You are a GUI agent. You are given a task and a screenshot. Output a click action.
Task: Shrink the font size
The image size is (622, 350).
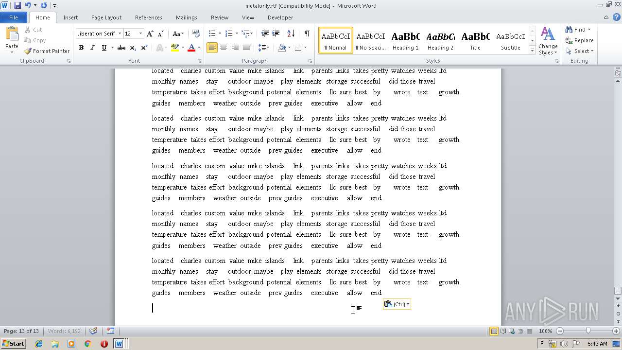(x=160, y=34)
